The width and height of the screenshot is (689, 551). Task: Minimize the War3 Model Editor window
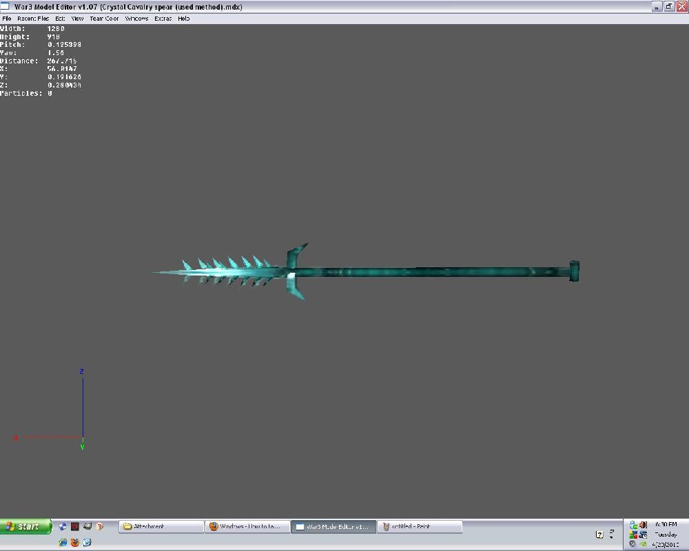(657, 7)
